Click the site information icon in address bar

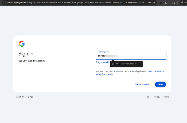5,2
